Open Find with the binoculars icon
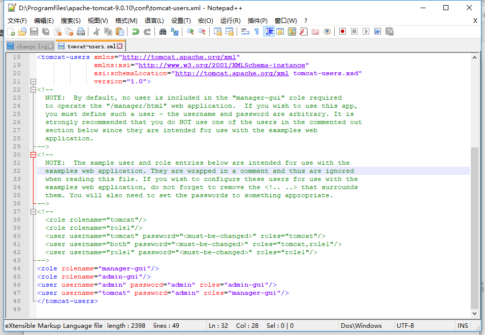This screenshot has width=485, height=335. coord(163,32)
